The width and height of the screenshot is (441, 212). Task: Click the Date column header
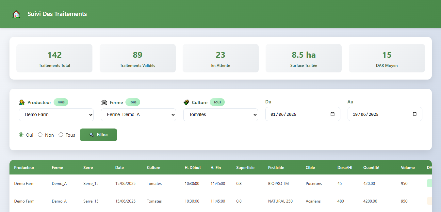pyautogui.click(x=120, y=168)
